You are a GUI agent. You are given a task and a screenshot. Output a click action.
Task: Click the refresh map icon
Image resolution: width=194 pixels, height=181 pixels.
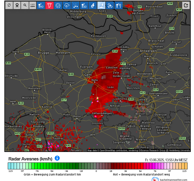[x=9, y=5]
